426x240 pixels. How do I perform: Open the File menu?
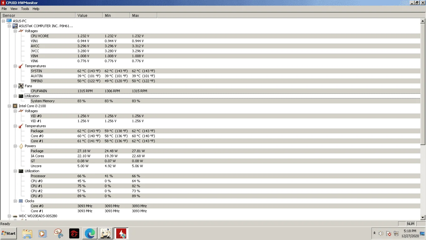(x=4, y=9)
